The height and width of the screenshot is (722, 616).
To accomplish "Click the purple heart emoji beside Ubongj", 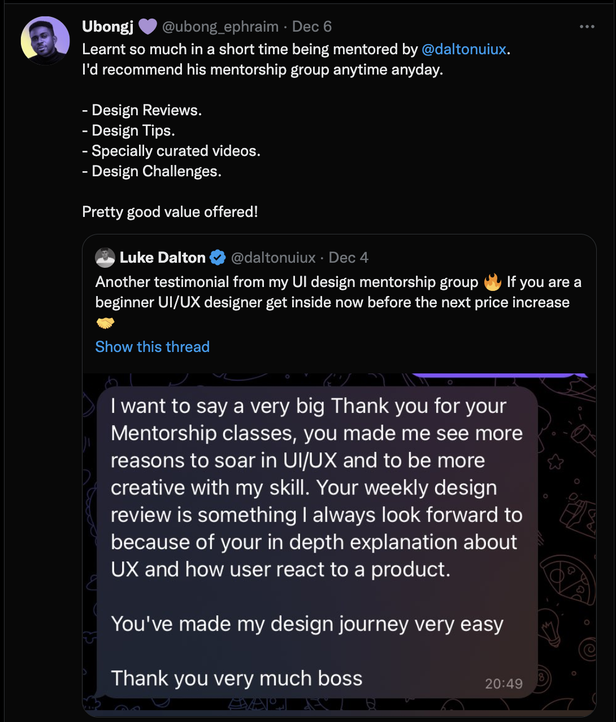I will tap(148, 27).
